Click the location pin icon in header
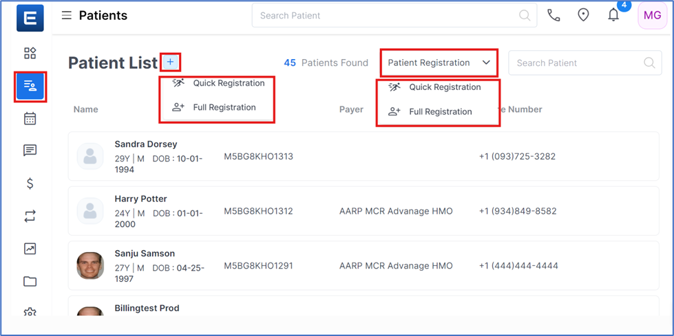This screenshot has height=336, width=674. [x=583, y=15]
